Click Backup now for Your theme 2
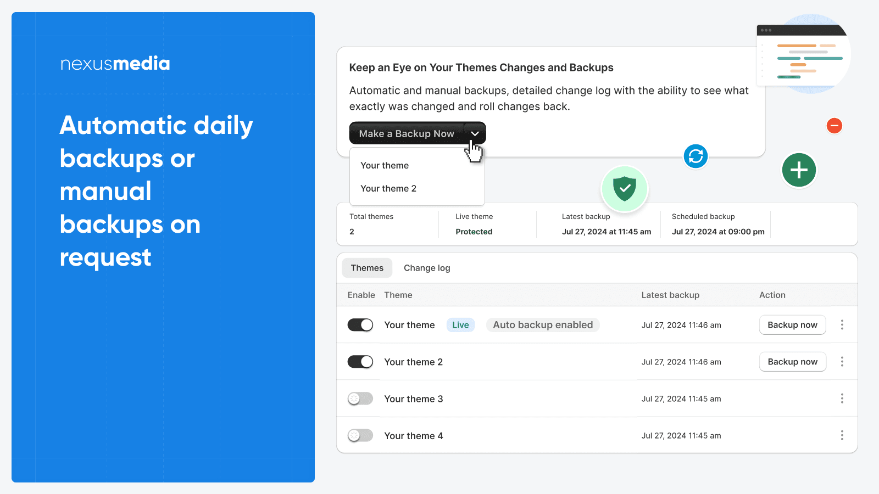 792,362
